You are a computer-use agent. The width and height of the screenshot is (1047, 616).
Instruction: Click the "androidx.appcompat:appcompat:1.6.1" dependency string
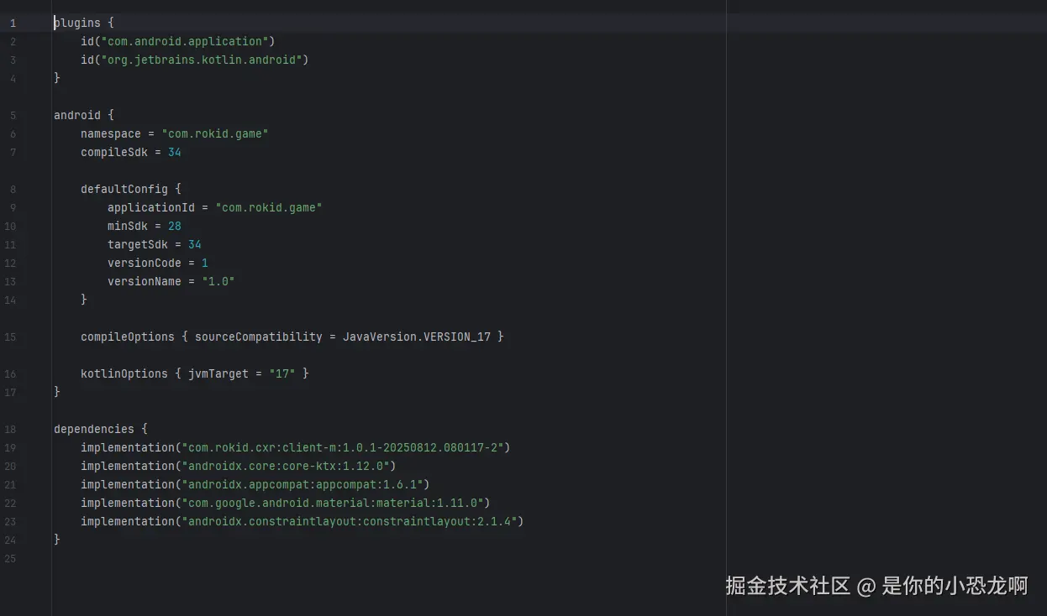pyautogui.click(x=303, y=484)
